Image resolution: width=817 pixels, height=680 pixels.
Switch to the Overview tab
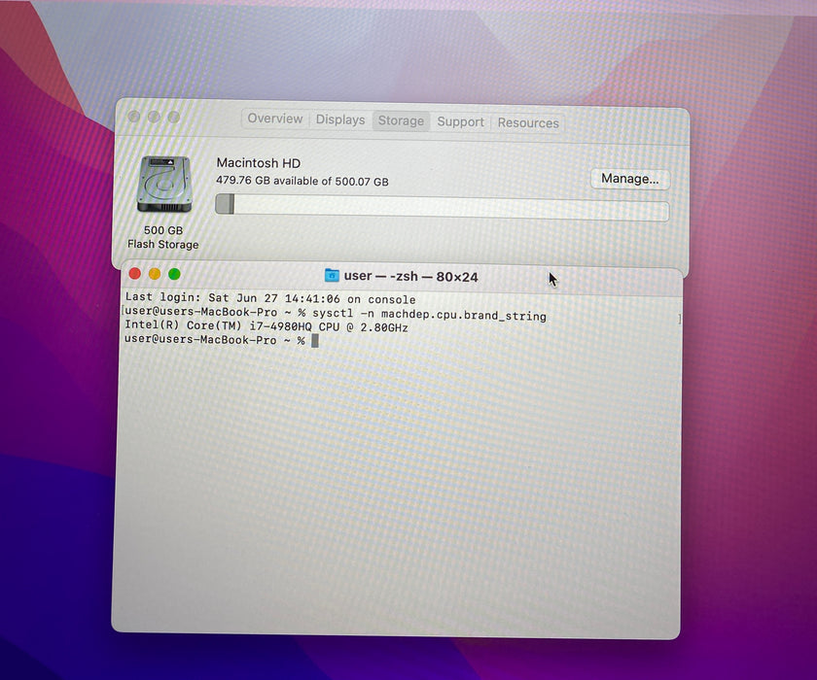coord(275,119)
